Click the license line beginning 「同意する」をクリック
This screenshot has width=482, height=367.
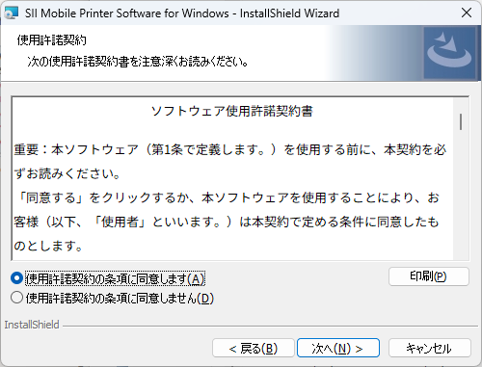(x=227, y=198)
